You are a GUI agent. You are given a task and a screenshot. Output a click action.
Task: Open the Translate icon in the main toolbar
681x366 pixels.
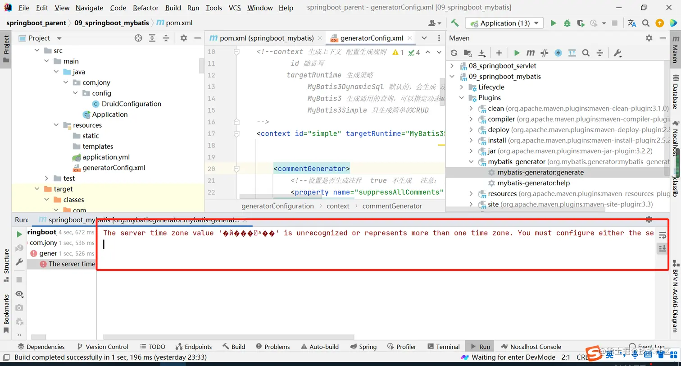(632, 23)
